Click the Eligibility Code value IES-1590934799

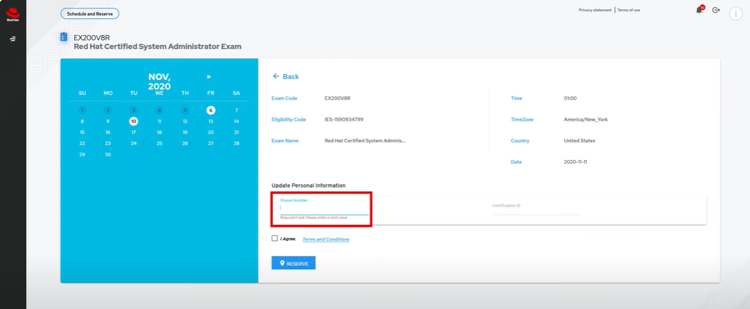[344, 120]
